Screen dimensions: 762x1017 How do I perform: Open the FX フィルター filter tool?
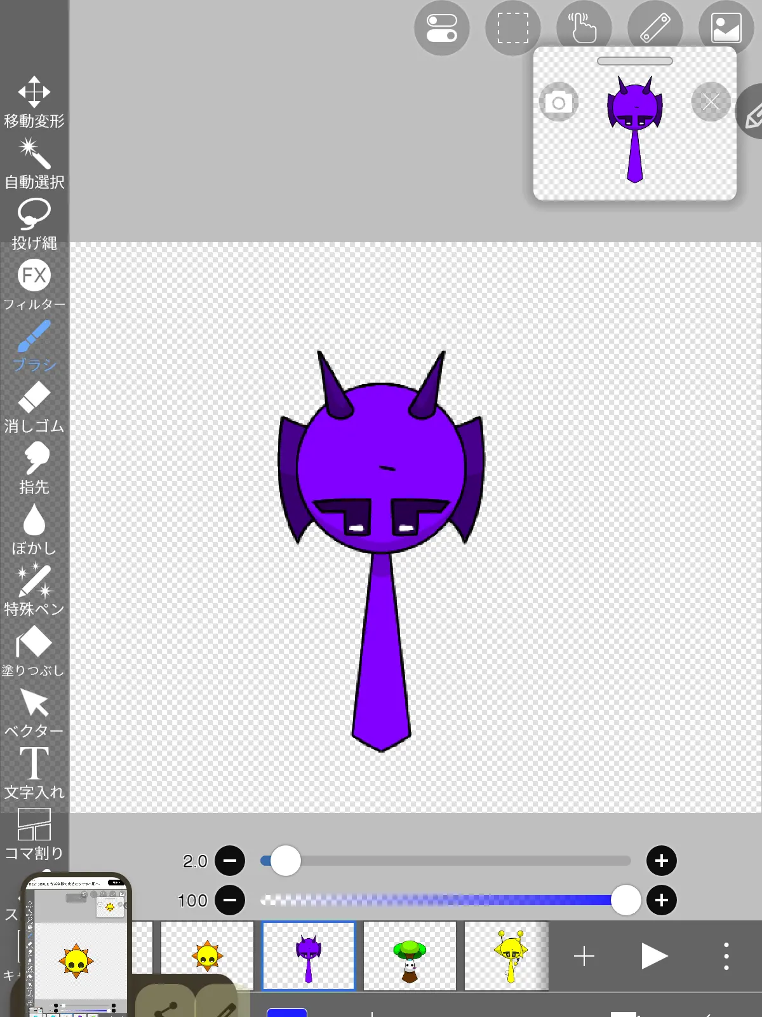34,285
